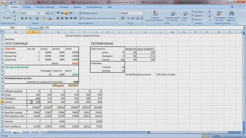Image resolution: width=246 pixels, height=138 pixels.
Task: Select cell showing 672,2222
Action: coord(161,74)
